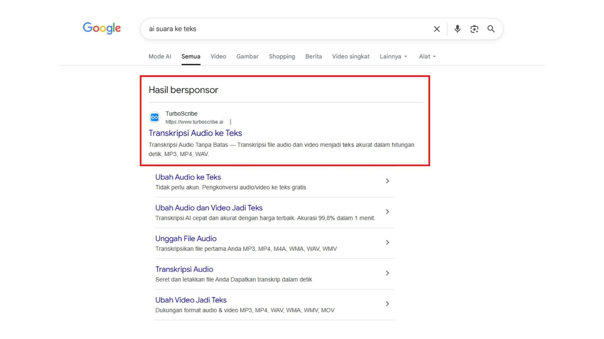Click the Google logo

[102, 28]
